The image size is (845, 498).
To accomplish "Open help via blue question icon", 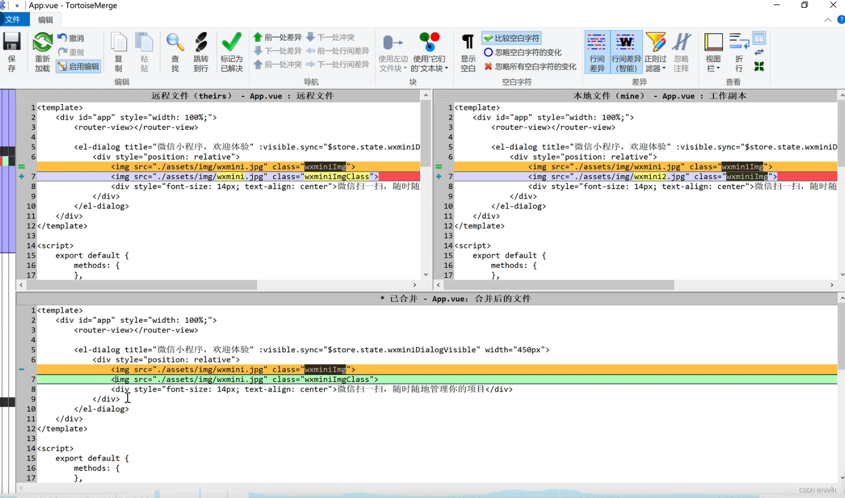I will tap(841, 20).
